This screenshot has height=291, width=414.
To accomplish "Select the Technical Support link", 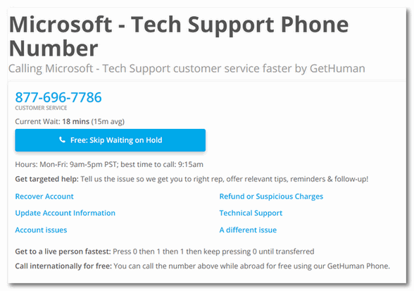I will pyautogui.click(x=251, y=213).
